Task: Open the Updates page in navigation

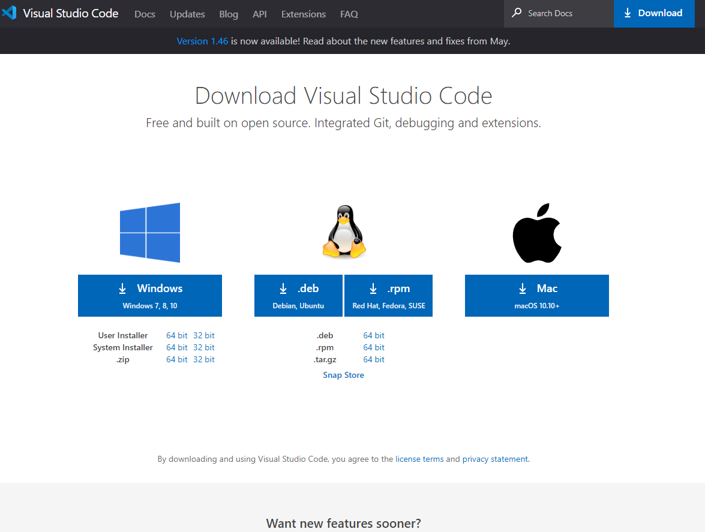Action: (187, 14)
